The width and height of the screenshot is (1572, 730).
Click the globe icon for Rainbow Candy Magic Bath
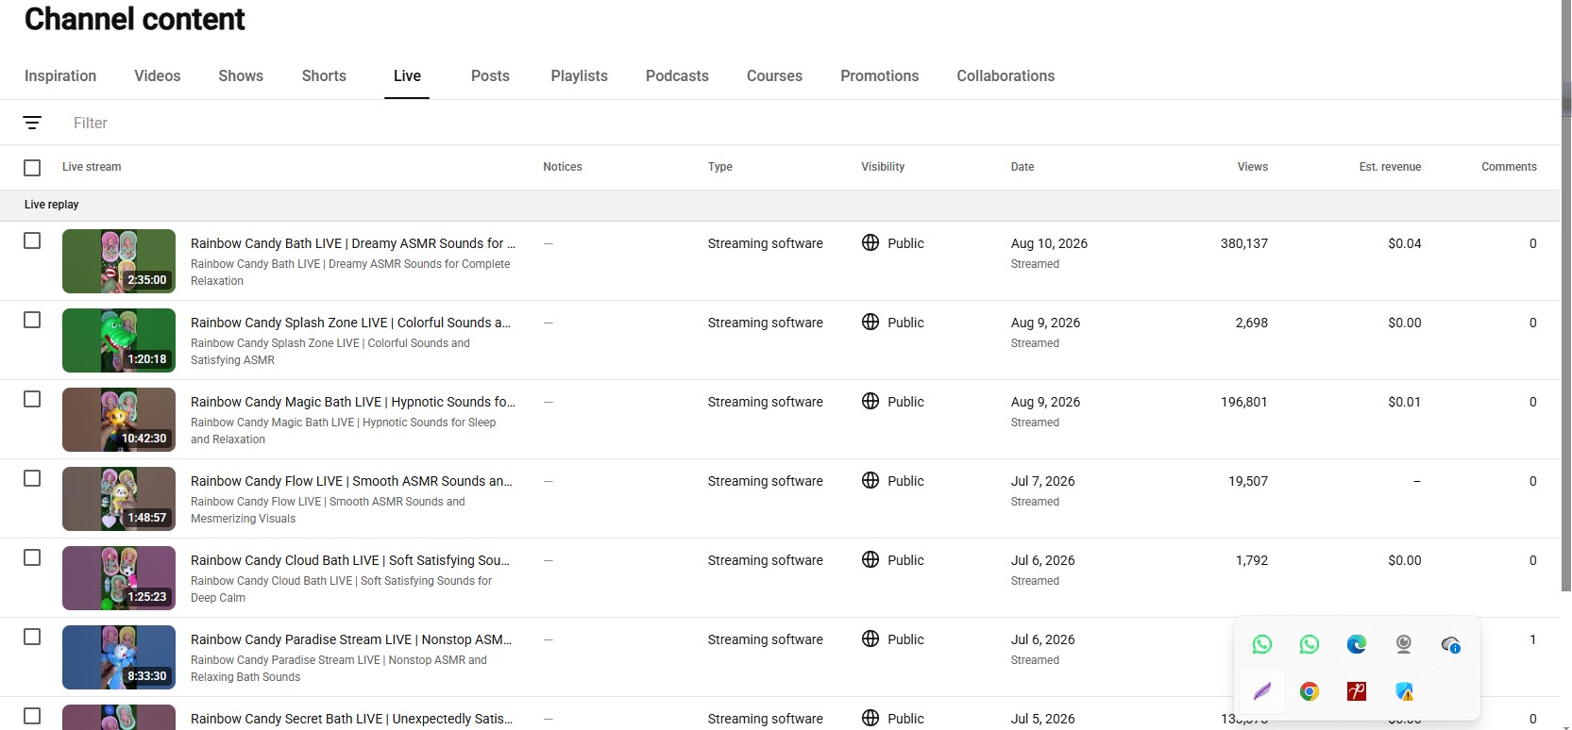(x=871, y=401)
